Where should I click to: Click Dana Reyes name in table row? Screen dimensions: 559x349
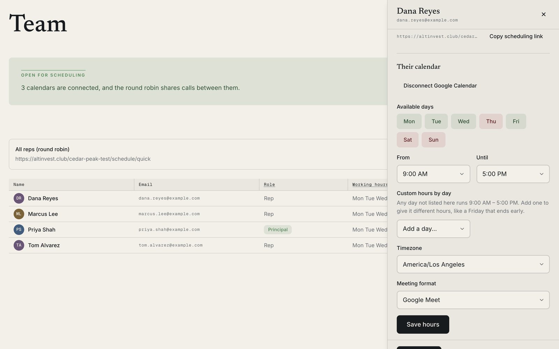coord(43,198)
